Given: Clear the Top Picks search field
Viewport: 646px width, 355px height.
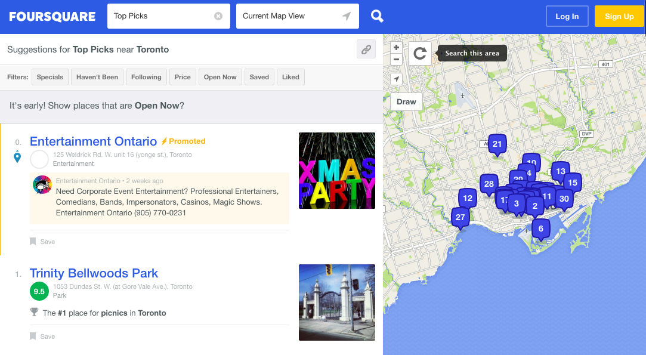Looking at the screenshot, I should [218, 16].
